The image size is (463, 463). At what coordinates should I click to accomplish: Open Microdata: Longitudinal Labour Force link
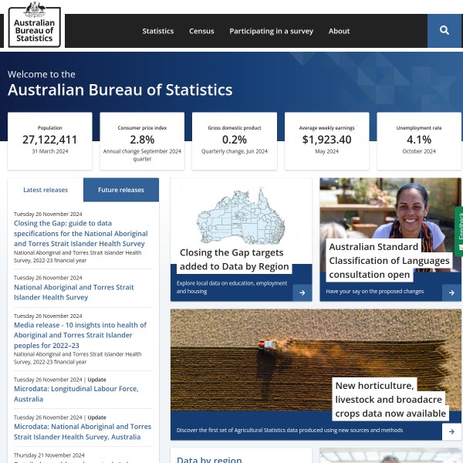76,394
